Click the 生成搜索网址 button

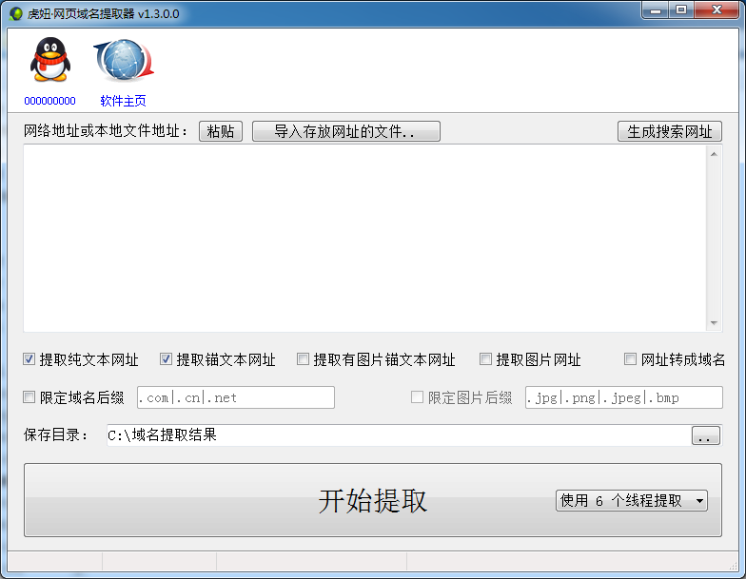tap(670, 131)
